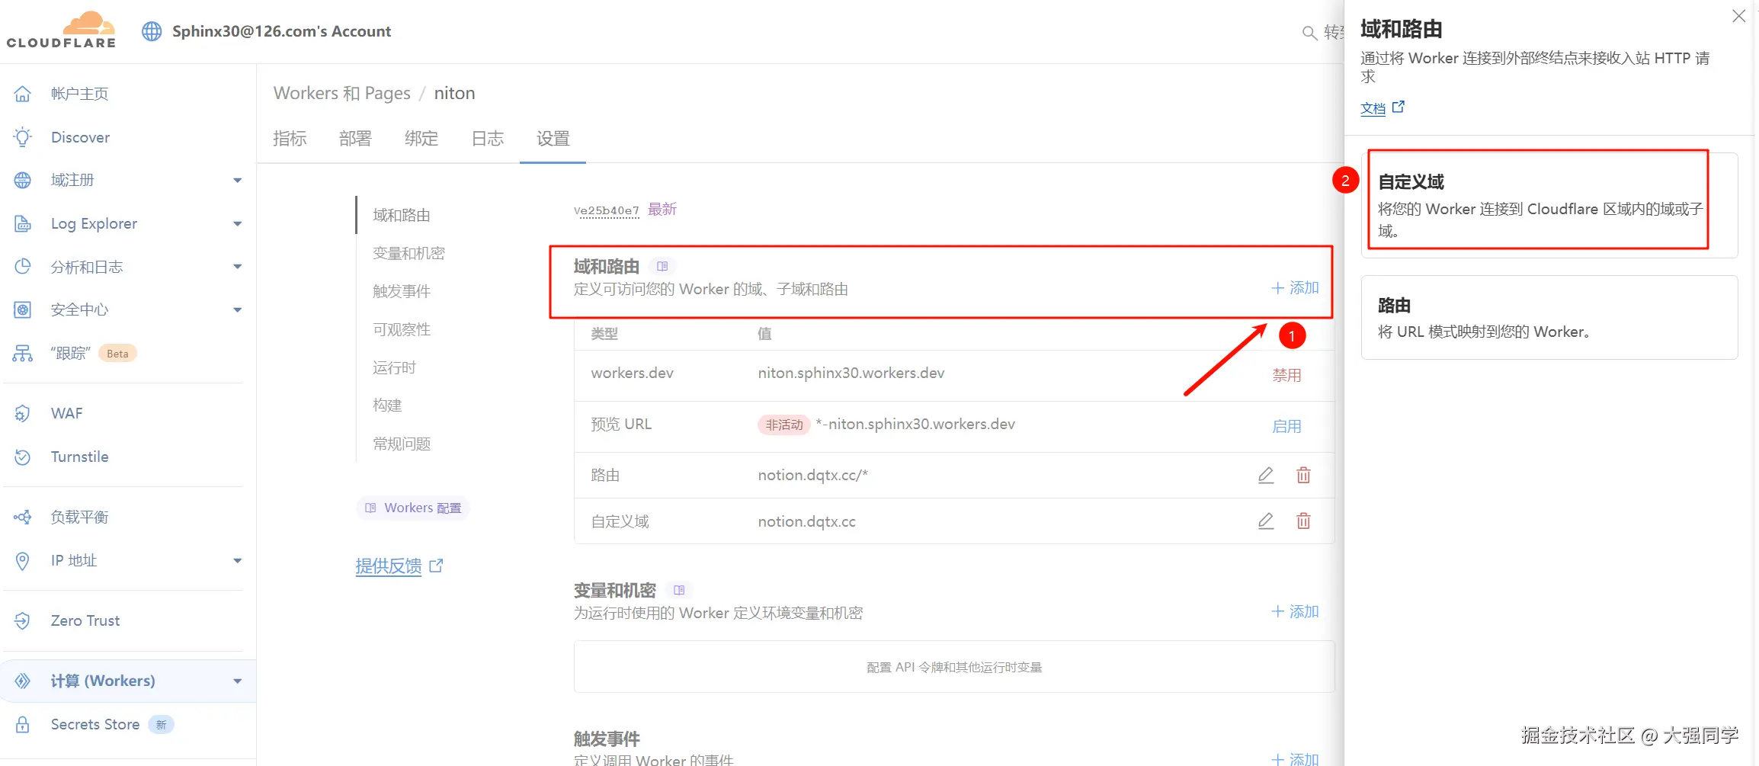Expand the 计算 (Workers) sidebar menu
Image resolution: width=1759 pixels, height=766 pixels.
(238, 681)
